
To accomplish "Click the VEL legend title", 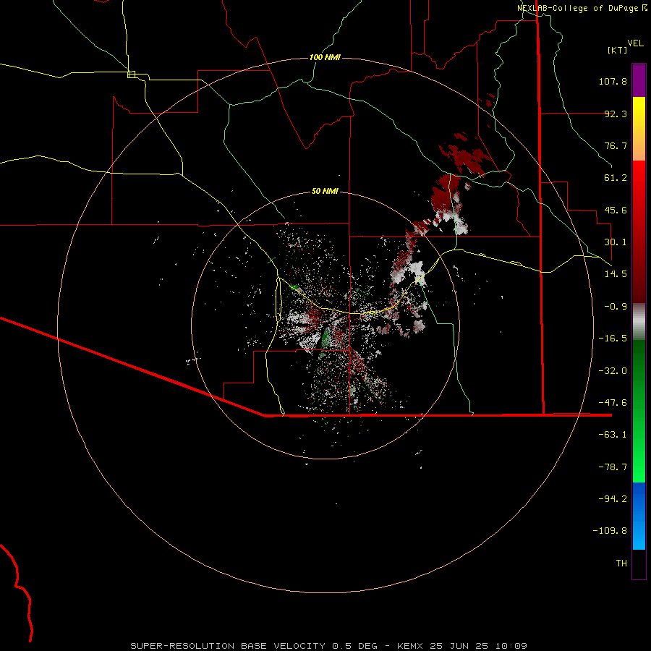I will (x=635, y=43).
